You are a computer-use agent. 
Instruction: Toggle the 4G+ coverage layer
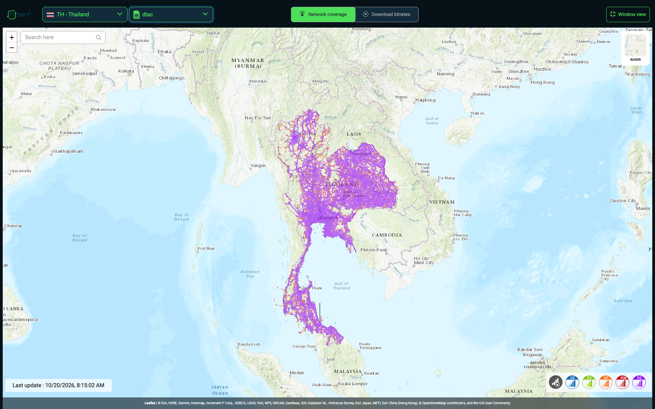tap(623, 382)
